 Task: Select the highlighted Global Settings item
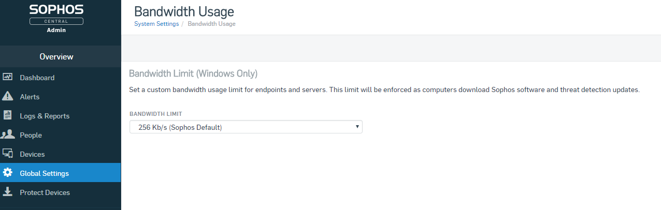61,173
